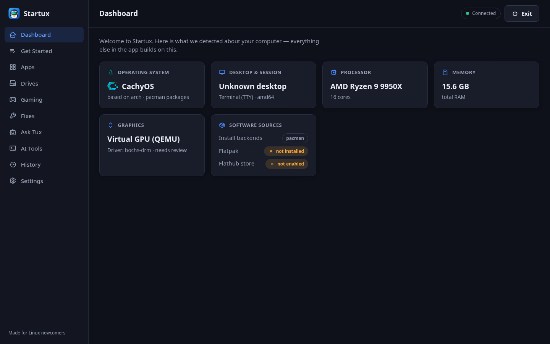Viewport: 550px width, 344px height.
Task: View the History page
Action: (44, 165)
